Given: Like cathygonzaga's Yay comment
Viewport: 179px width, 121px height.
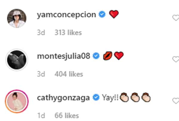Looking at the screenshot, I should (176, 101).
